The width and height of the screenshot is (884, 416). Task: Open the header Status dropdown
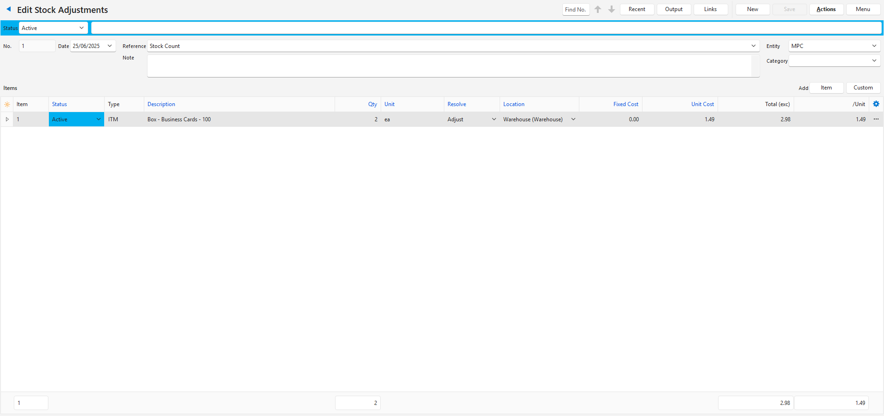pyautogui.click(x=82, y=28)
